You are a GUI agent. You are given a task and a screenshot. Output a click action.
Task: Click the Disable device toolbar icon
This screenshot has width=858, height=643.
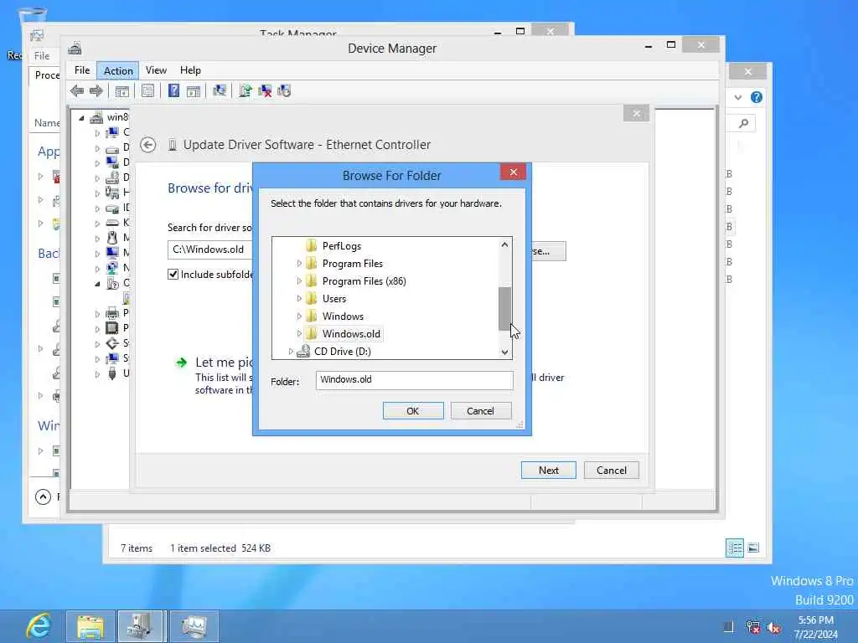tap(284, 90)
